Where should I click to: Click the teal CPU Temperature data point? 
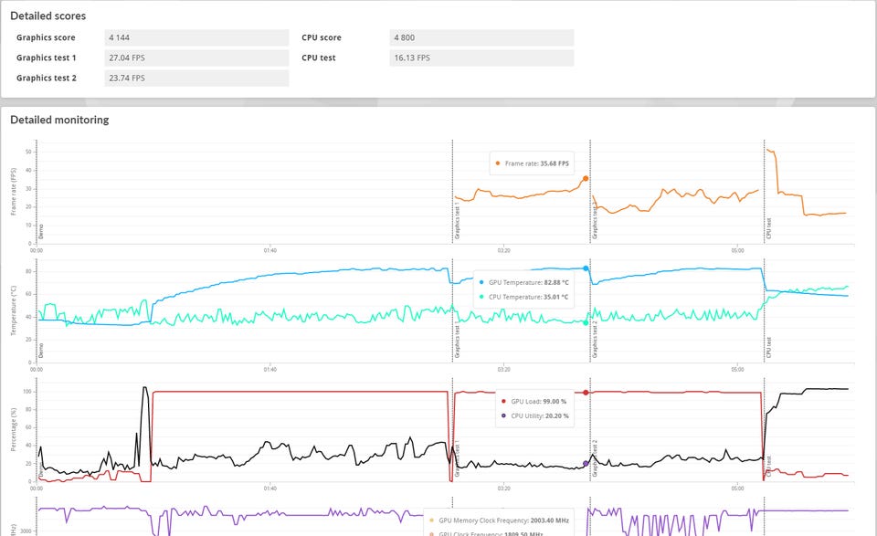point(586,322)
